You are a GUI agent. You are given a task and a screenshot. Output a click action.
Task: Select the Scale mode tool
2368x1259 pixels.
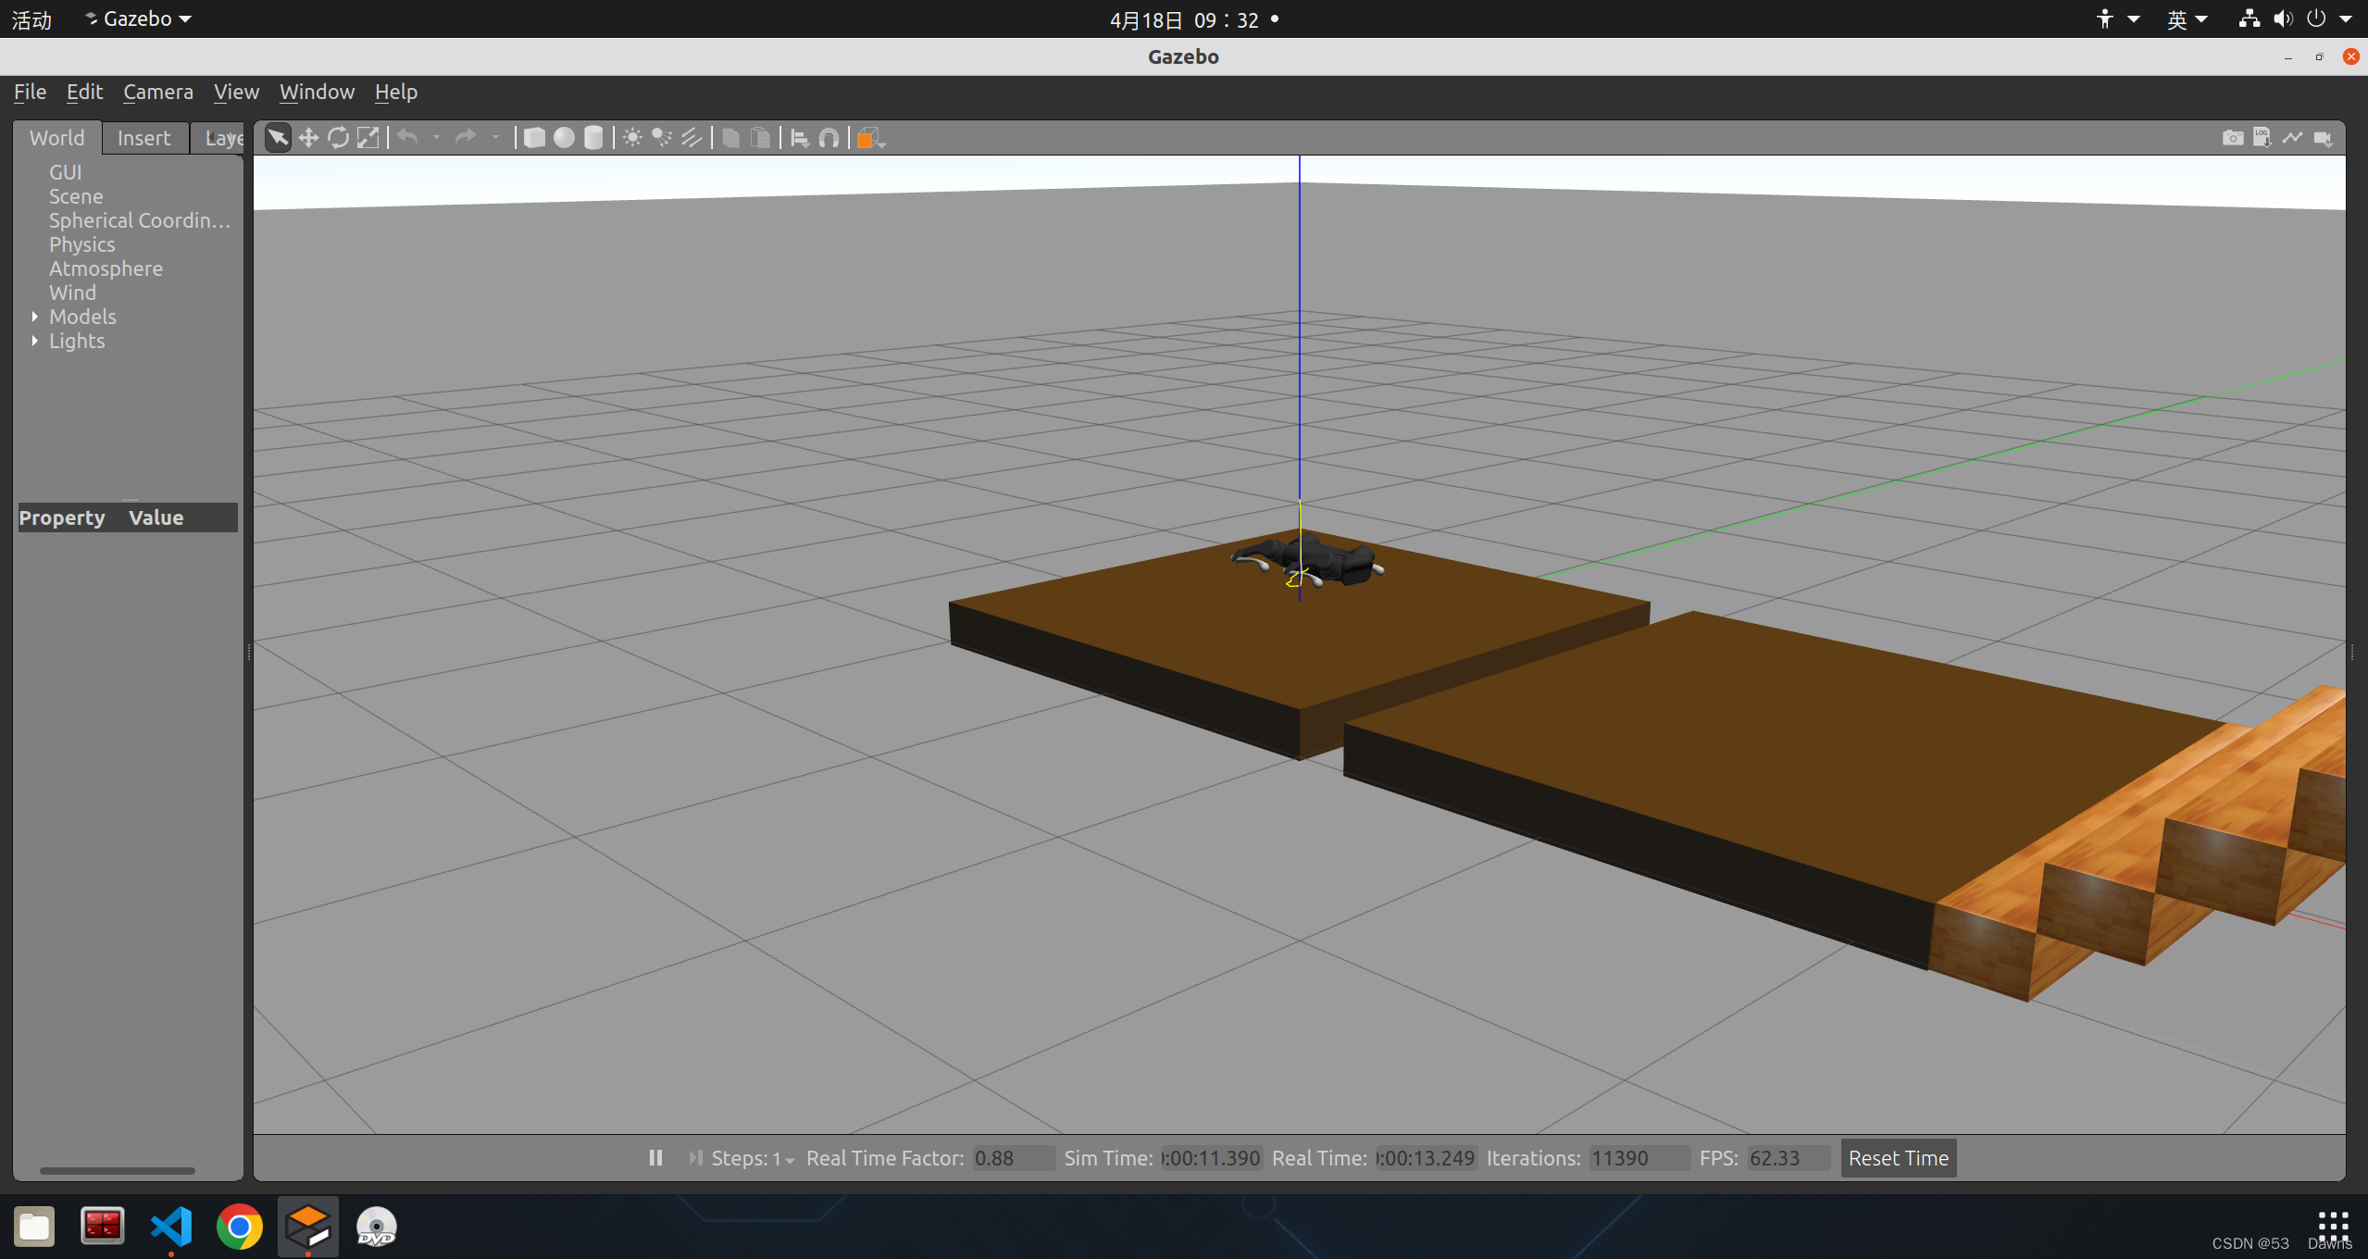[x=368, y=138]
